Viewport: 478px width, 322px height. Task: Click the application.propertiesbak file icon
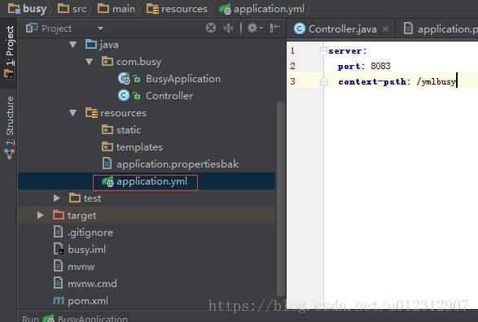[107, 163]
